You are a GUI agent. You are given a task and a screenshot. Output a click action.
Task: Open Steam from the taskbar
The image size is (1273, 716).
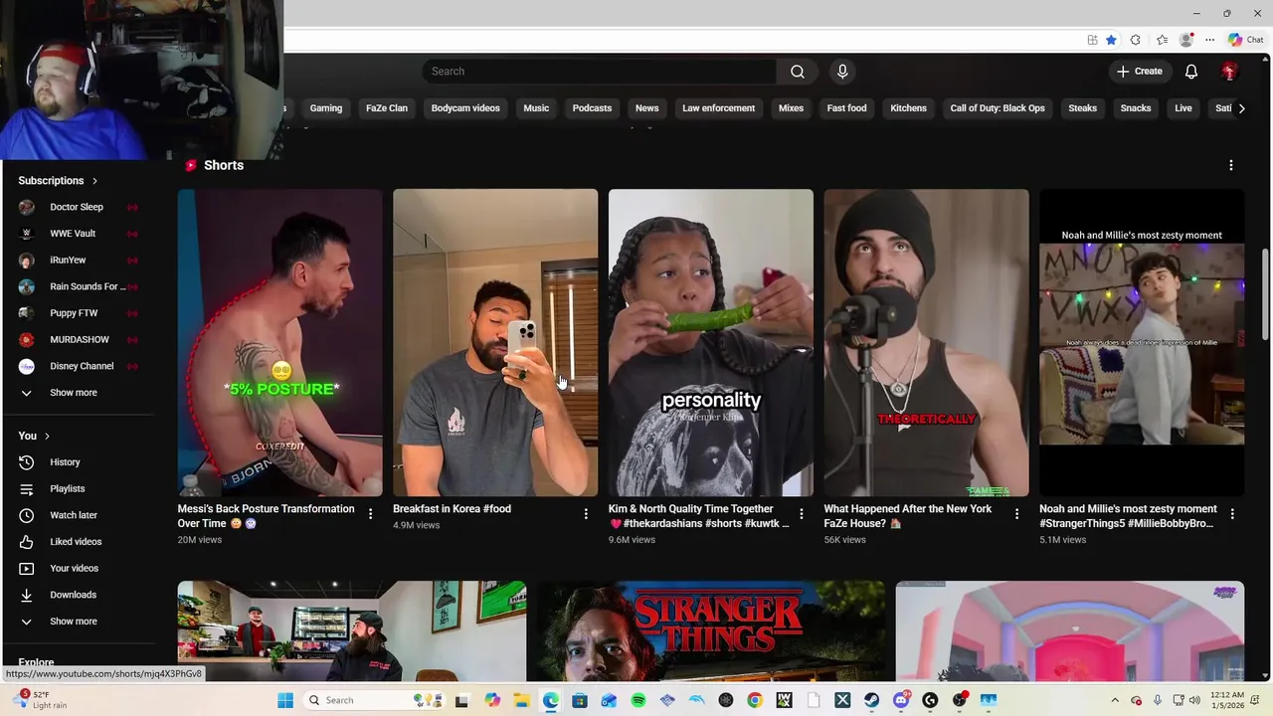(871, 700)
